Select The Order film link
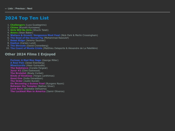 click(17, 81)
